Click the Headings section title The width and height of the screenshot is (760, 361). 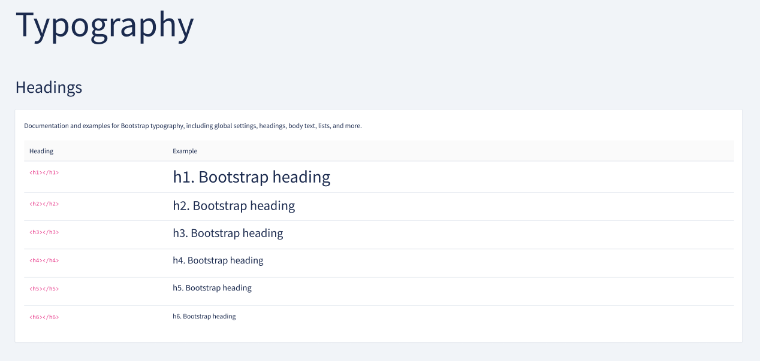click(x=49, y=87)
